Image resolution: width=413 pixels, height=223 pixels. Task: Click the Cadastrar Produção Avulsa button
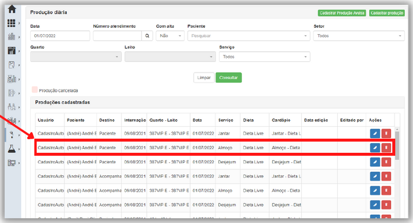point(342,13)
